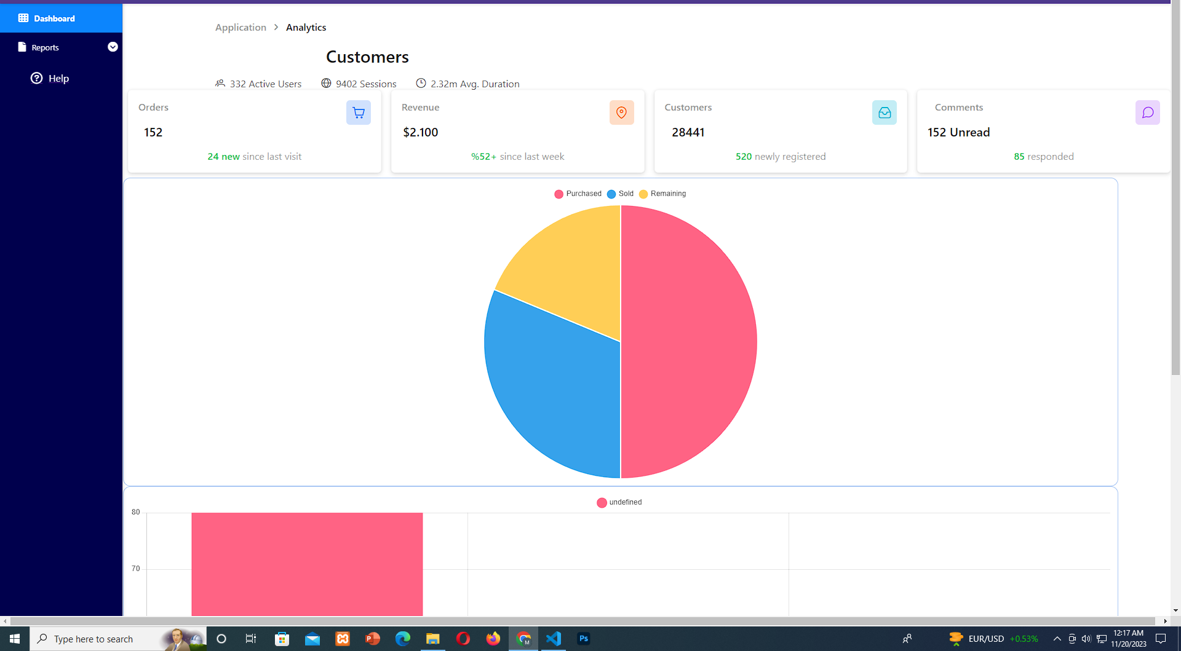This screenshot has width=1181, height=651.
Task: Click the scroll right arrow of horizontal scrollbar
Action: pyautogui.click(x=1165, y=621)
